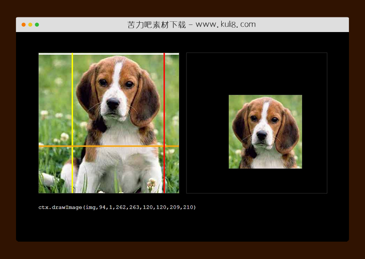Click the green maximize dot in title bar
The width and height of the screenshot is (365, 259).
(37, 24)
